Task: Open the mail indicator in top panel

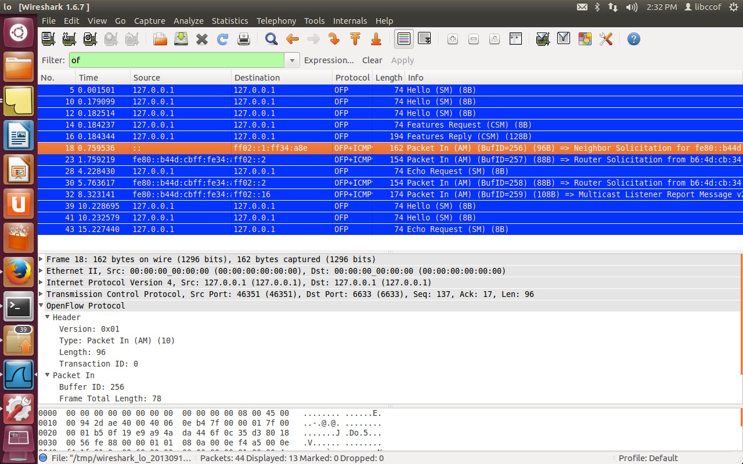Action: [582, 7]
